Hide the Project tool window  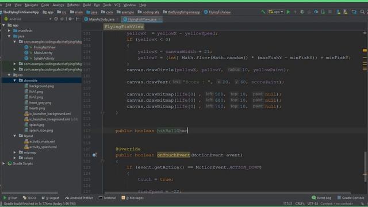[x=77, y=19]
